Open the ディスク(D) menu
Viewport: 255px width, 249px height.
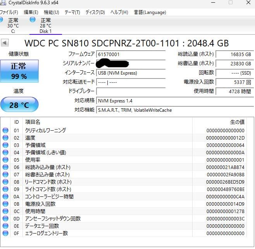(x=95, y=12)
